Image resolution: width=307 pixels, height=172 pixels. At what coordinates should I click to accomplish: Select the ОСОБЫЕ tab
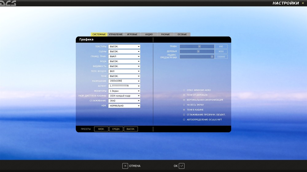(182, 34)
